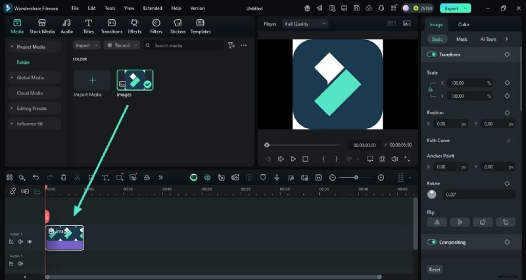Open the cloud upload icon in title bar

pos(369,9)
